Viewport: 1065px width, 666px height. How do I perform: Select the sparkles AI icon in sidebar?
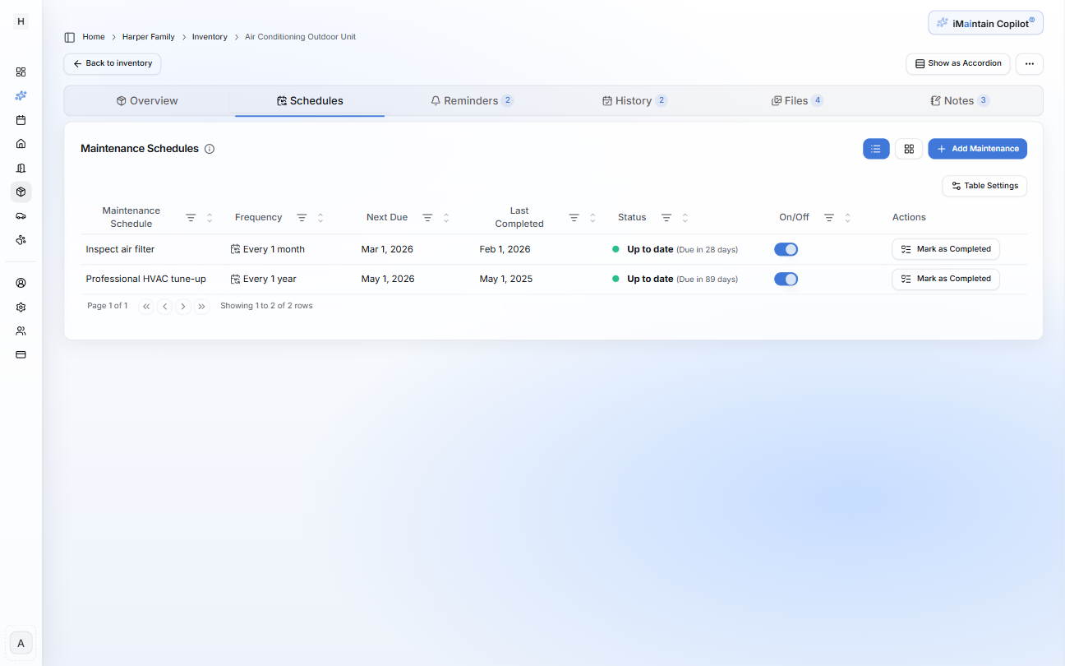[21, 95]
